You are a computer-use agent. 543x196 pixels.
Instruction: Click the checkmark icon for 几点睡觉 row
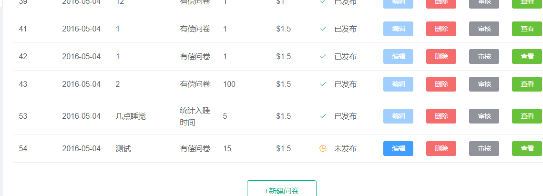pyautogui.click(x=323, y=116)
